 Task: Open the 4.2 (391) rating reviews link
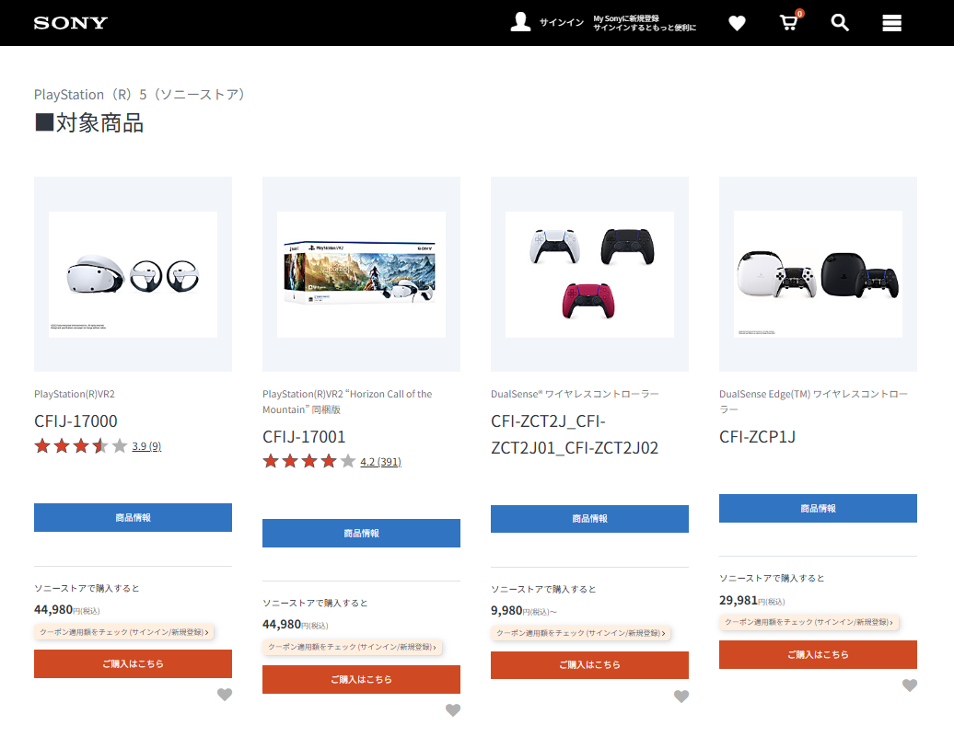coord(381,462)
